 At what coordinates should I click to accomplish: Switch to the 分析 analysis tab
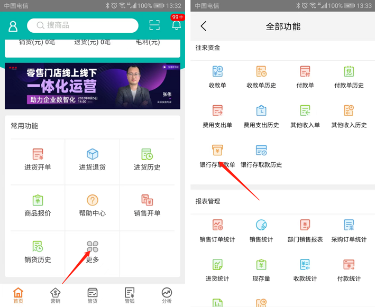coord(167,295)
